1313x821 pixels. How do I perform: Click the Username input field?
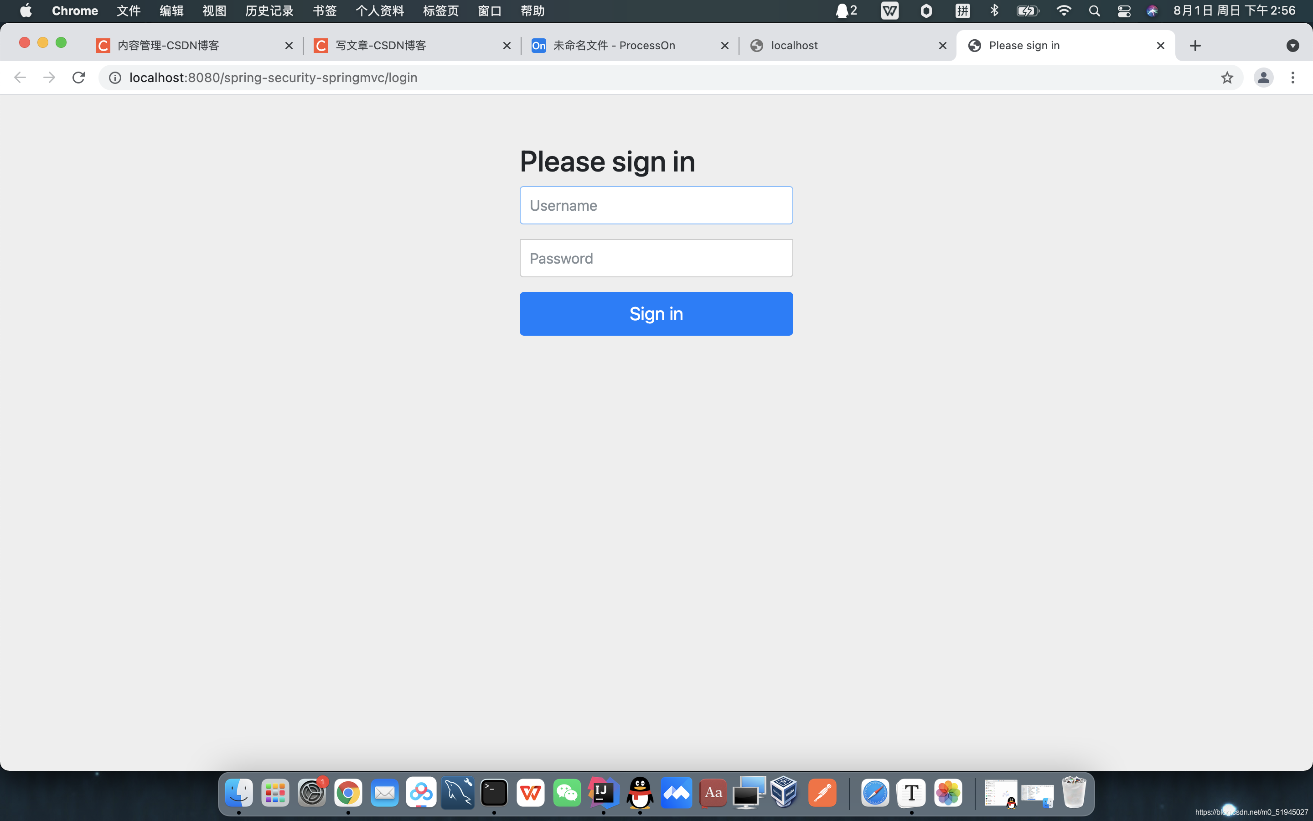click(656, 205)
